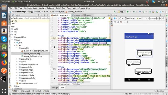Open the Build tool window button

(x=46, y=91)
